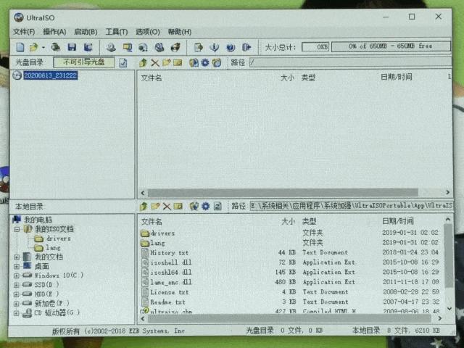Click Up-folder arrow in 本地目录 toolbar

pyautogui.click(x=144, y=206)
